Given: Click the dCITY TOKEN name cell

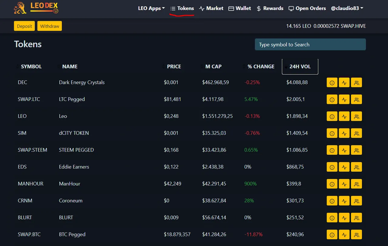Looking at the screenshot, I should 74,133.
